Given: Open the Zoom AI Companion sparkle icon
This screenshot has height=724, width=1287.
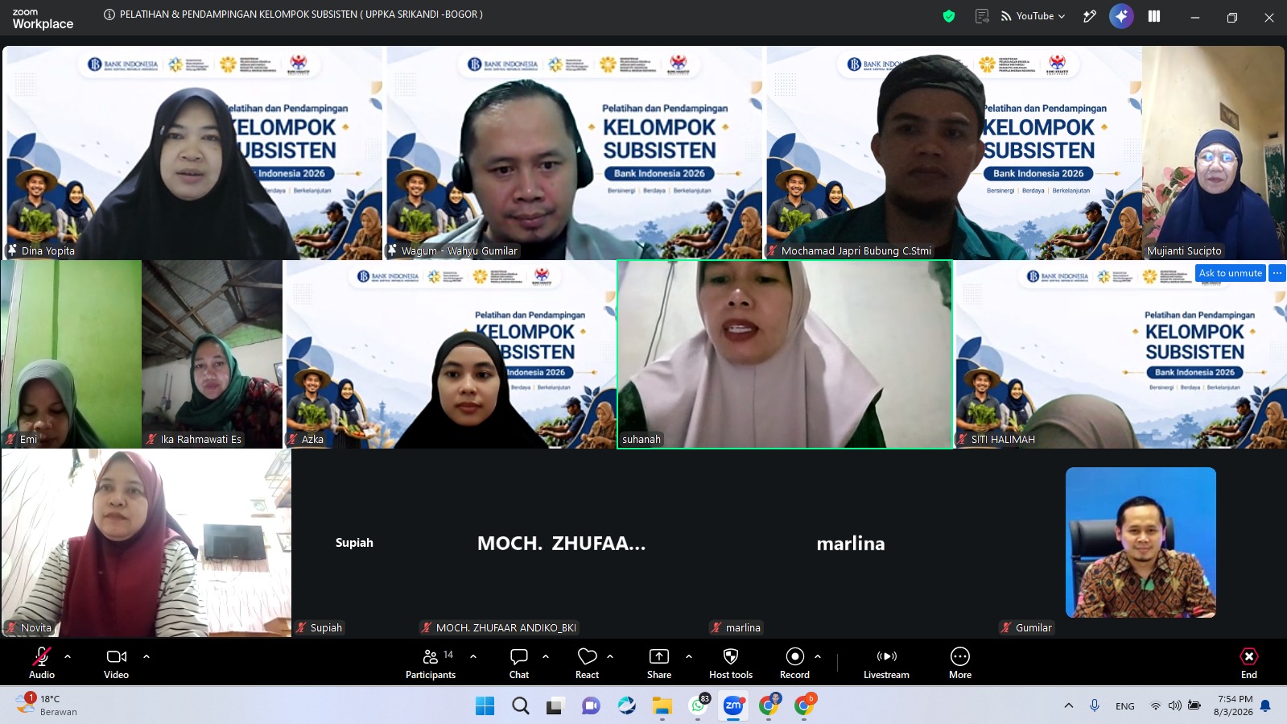Looking at the screenshot, I should 1121,16.
